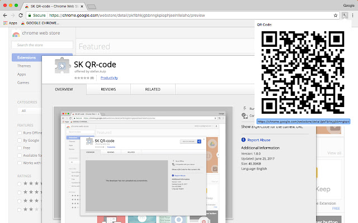Screen dimensions: 358x223
Task: Click the View all link on the right
Action: coord(335,153)
